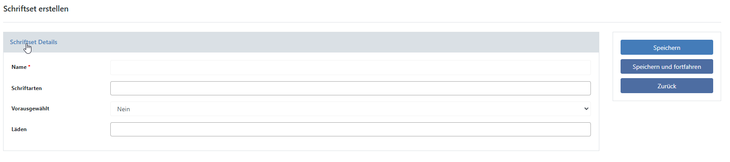Click empty space below the Läden row

tap(301, 144)
